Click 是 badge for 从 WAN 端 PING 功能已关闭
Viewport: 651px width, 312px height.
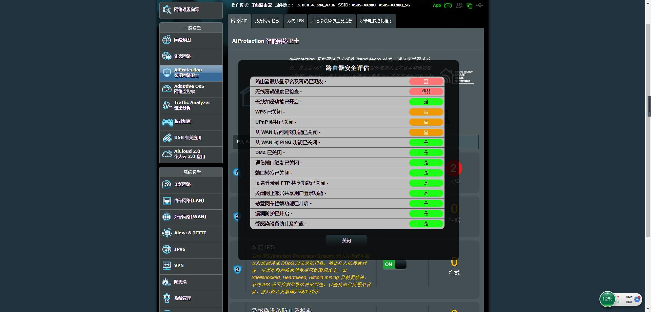426,143
